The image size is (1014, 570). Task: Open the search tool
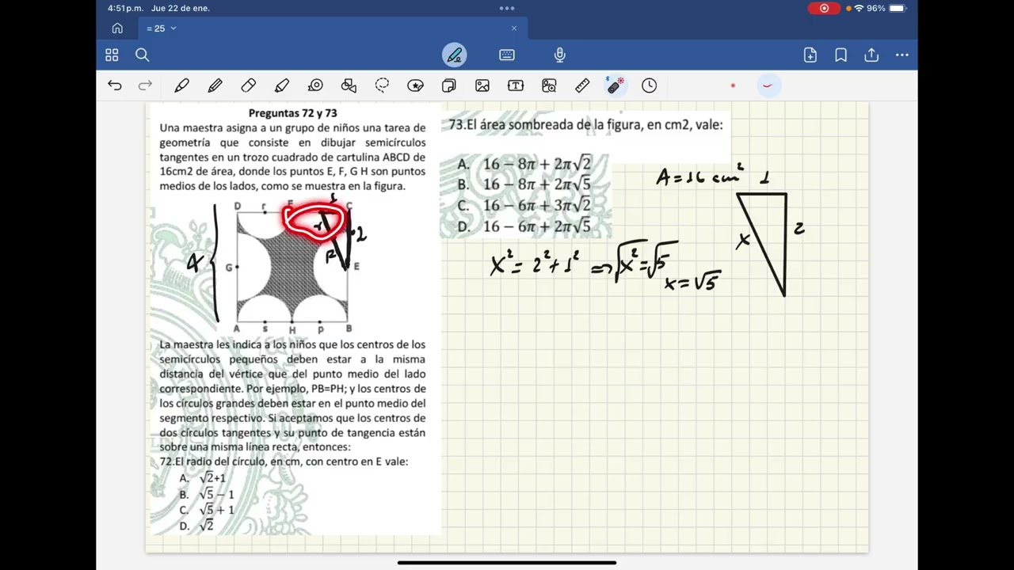coord(142,55)
